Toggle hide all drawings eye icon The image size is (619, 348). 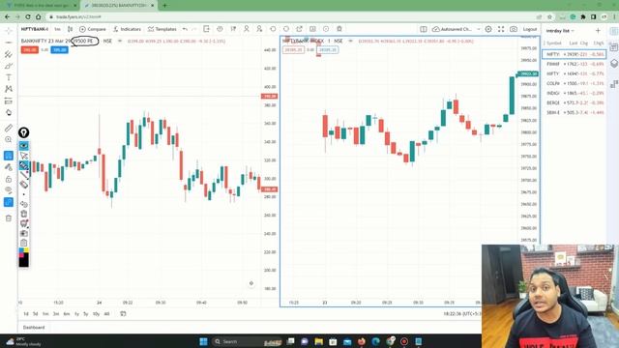pyautogui.click(x=9, y=190)
